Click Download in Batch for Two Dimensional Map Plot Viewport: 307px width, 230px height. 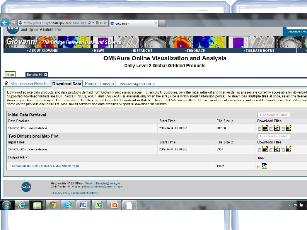point(273,136)
